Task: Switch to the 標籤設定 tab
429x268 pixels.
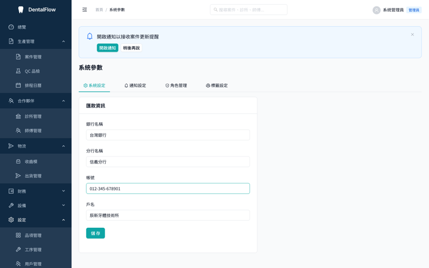Action: (217, 85)
